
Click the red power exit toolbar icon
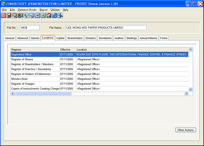pyautogui.click(x=4, y=15)
